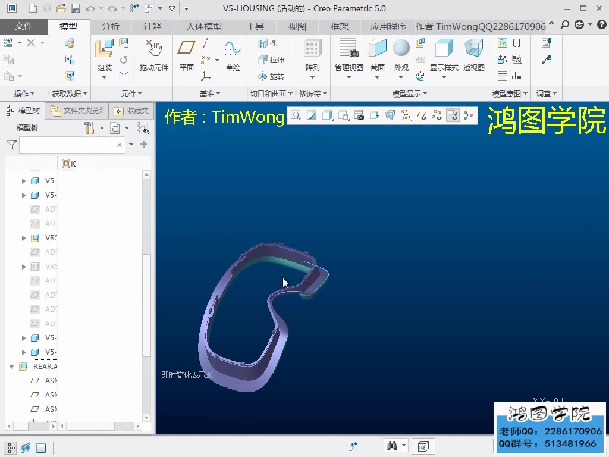
Task: Switch to the Analysis (分析) tab
Action: [x=110, y=26]
